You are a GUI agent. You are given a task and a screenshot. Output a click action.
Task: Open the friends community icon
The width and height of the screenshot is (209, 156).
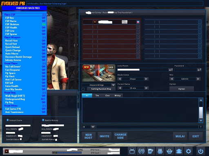tap(179, 151)
